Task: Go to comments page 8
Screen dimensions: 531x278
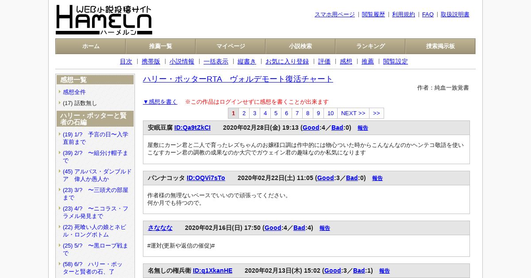Action: [308, 113]
